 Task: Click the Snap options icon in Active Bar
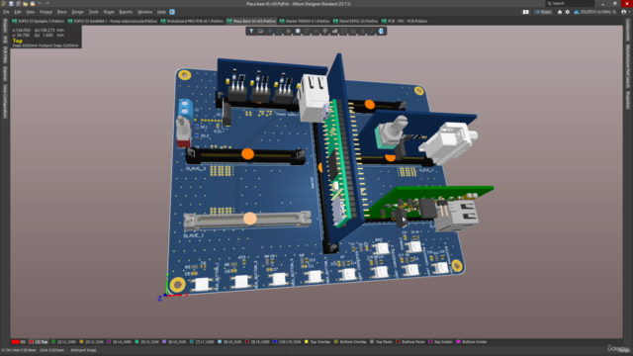[260, 31]
